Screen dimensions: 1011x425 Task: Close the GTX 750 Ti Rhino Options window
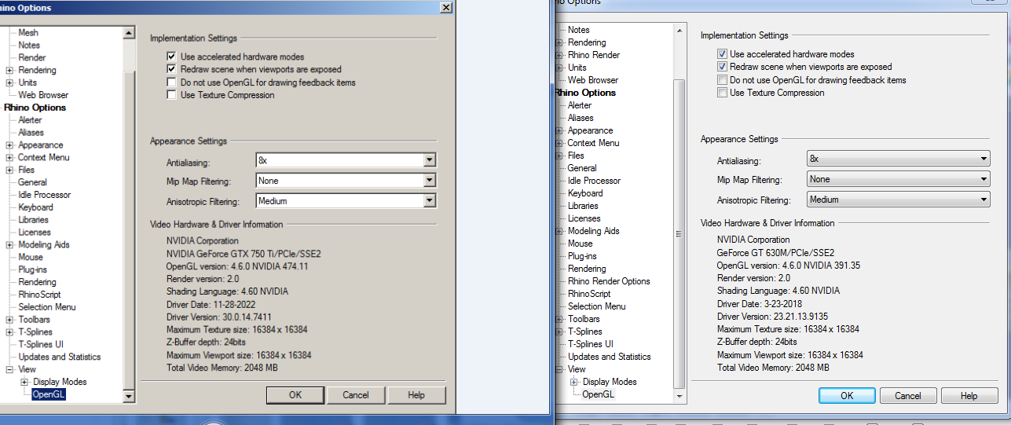click(446, 7)
